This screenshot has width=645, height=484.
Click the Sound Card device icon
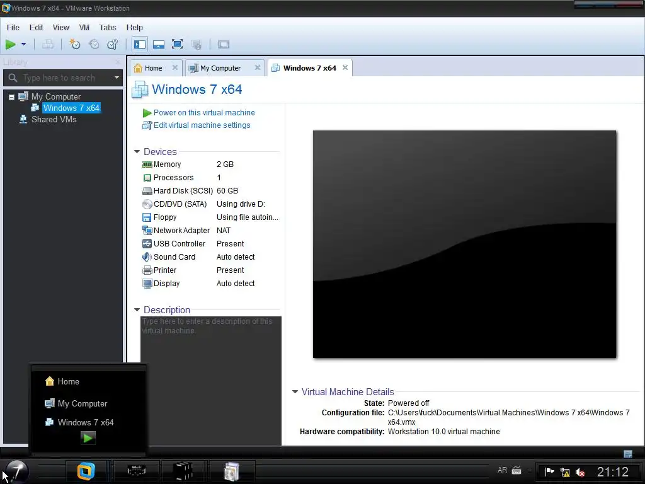click(147, 257)
